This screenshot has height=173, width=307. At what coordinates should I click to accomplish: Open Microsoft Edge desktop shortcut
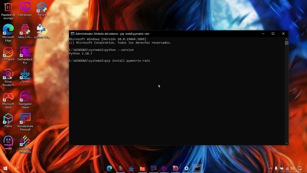pyautogui.click(x=8, y=33)
